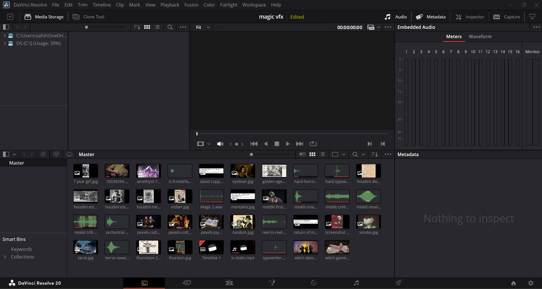Open the Color page icon

314,283
